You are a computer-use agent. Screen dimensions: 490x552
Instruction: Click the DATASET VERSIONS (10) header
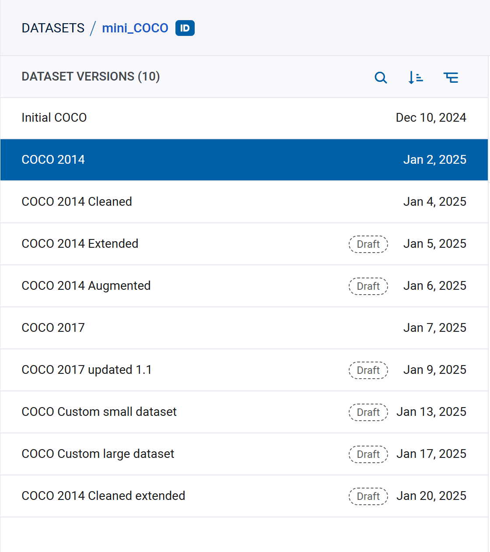[91, 77]
